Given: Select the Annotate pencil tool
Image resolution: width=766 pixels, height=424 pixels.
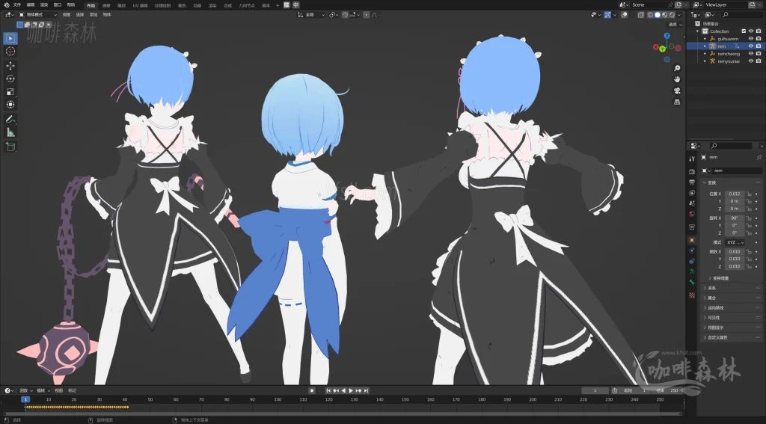Looking at the screenshot, I should pos(10,119).
